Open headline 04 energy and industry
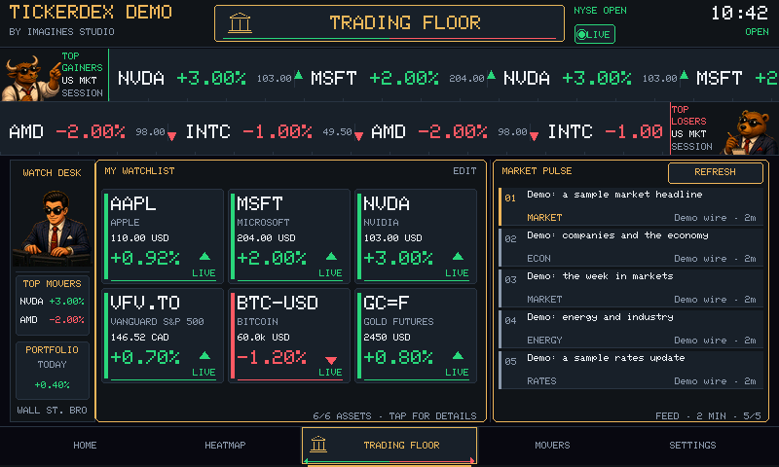 (x=631, y=329)
